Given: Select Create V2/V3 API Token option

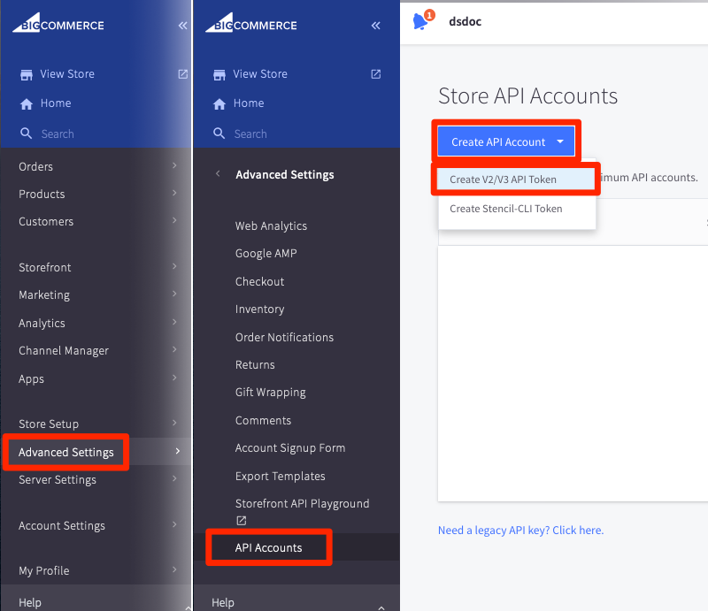Looking at the screenshot, I should (517, 179).
